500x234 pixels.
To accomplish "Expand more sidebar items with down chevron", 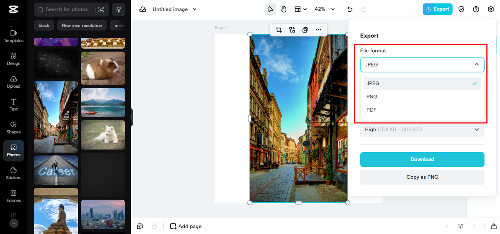I will pyautogui.click(x=14, y=223).
